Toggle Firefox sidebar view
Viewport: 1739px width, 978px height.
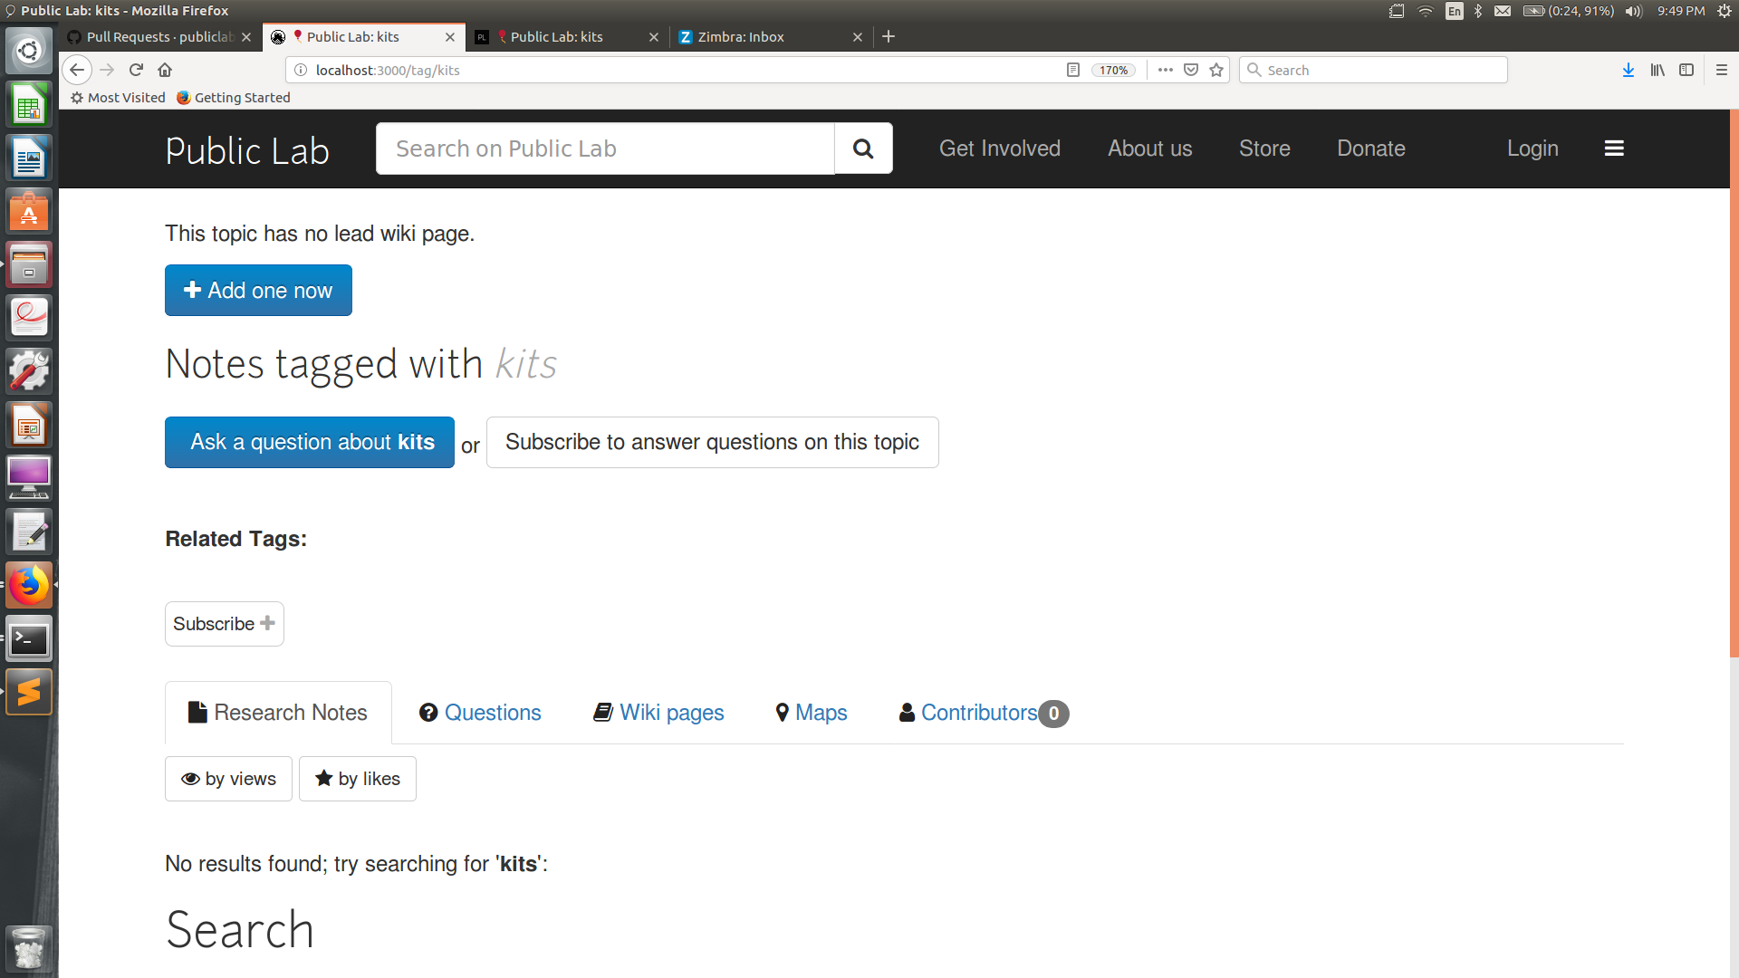click(1686, 70)
